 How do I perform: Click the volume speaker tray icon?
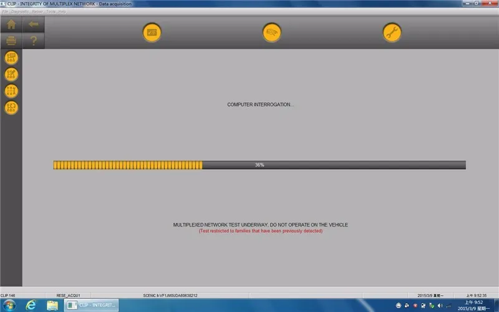click(x=440, y=306)
